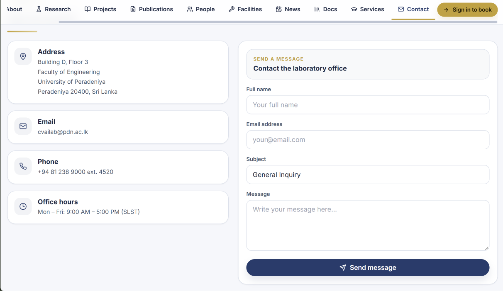The height and width of the screenshot is (291, 503).
Task: Click the Send message button
Action: pyautogui.click(x=368, y=268)
